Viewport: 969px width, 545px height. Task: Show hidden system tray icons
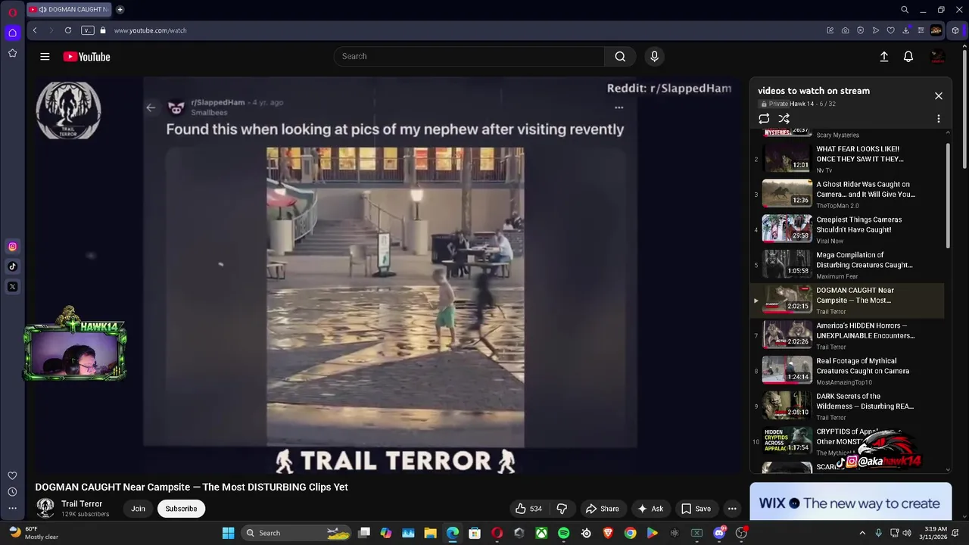coord(862,533)
